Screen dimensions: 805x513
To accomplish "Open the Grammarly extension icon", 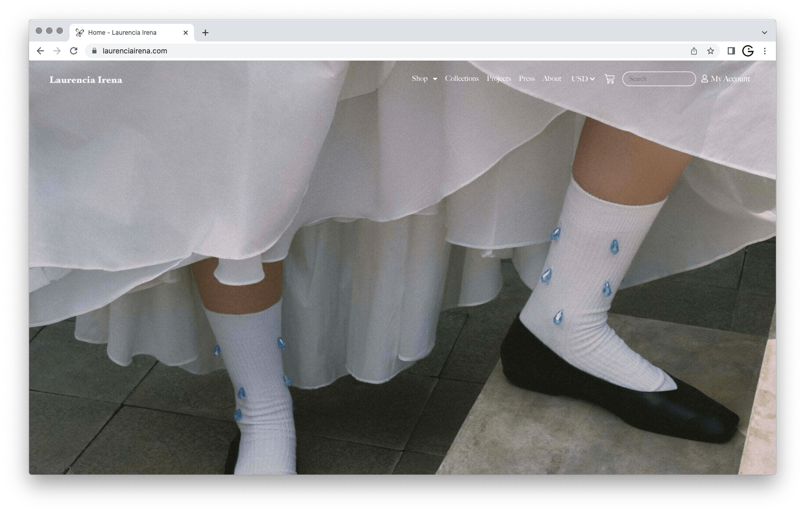I will (747, 51).
